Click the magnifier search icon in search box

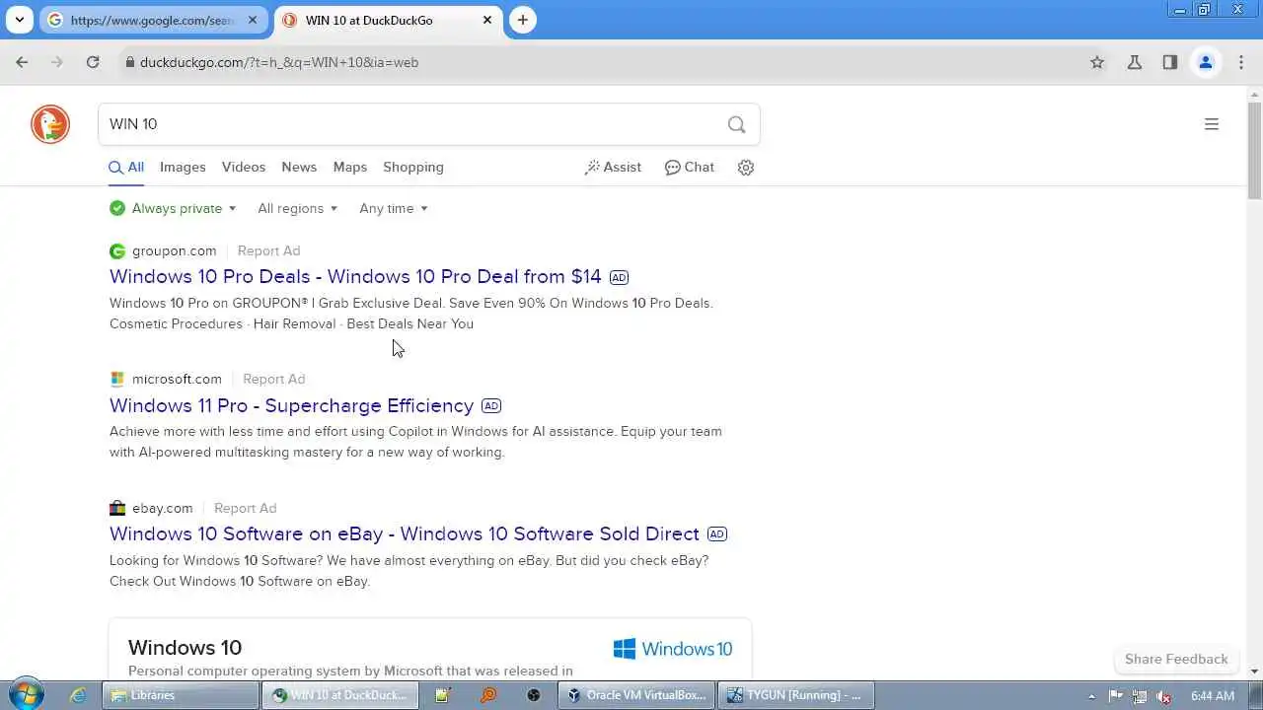click(x=736, y=124)
